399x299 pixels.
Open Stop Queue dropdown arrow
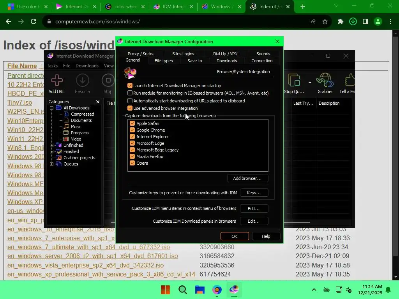pos(310,83)
